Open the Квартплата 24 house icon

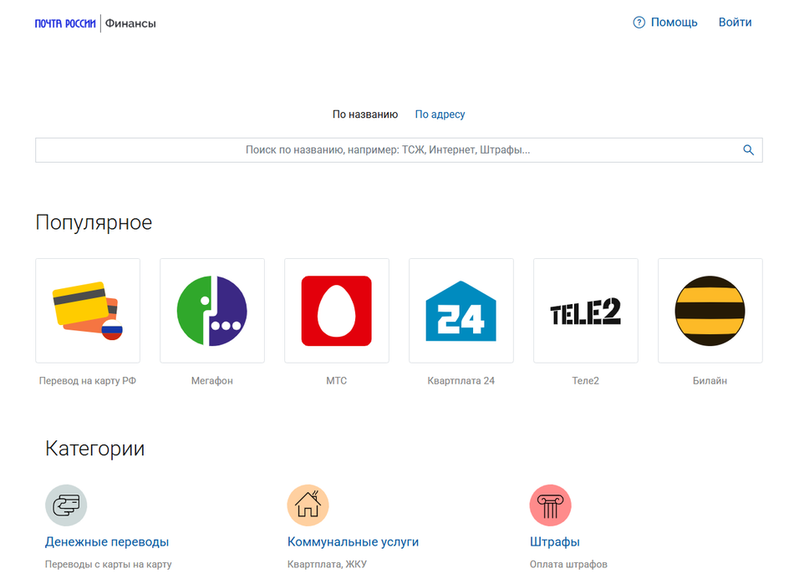pyautogui.click(x=461, y=310)
